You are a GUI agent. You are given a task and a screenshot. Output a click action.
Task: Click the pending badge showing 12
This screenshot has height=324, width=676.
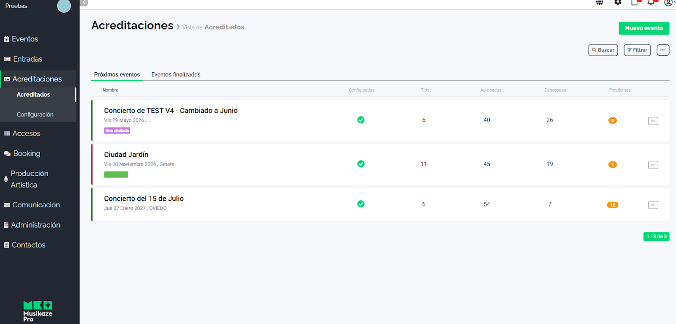point(613,205)
